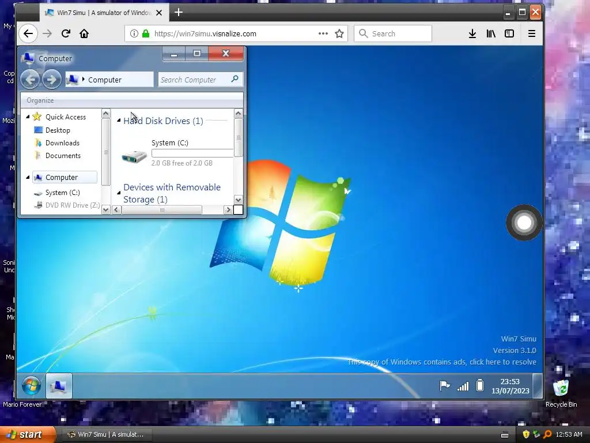Open Firefox home page icon
The width and height of the screenshot is (590, 443).
tap(84, 33)
